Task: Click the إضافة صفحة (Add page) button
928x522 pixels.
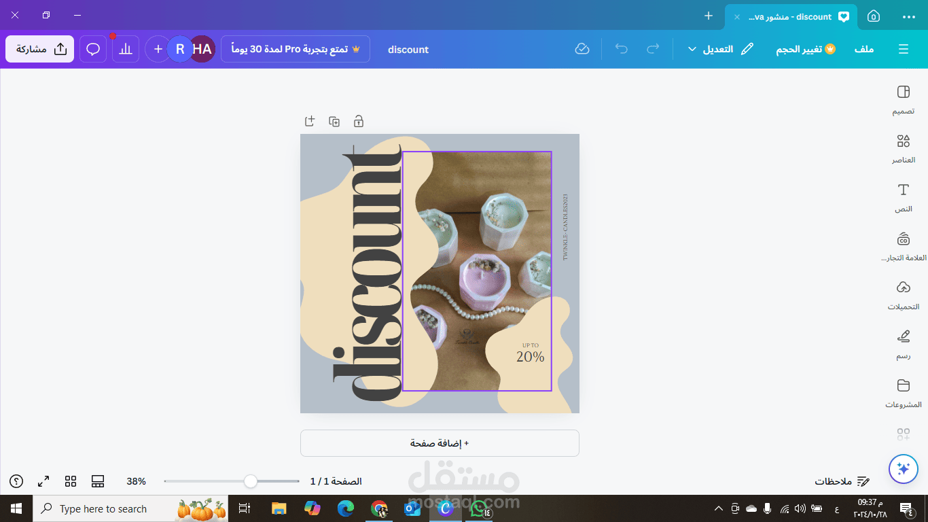Action: 440,443
